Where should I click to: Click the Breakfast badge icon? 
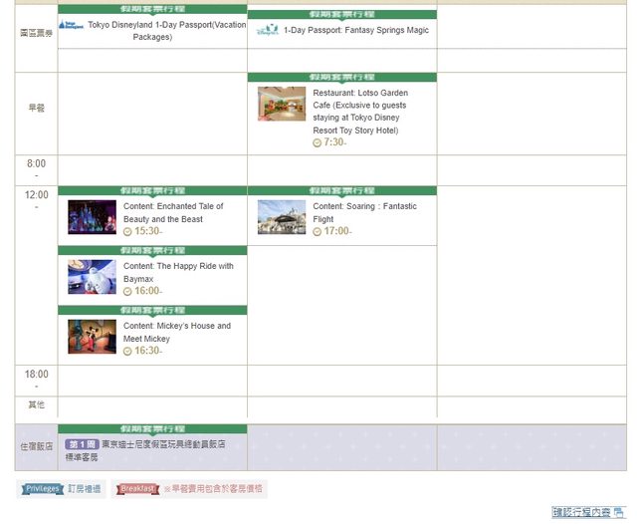click(x=136, y=489)
